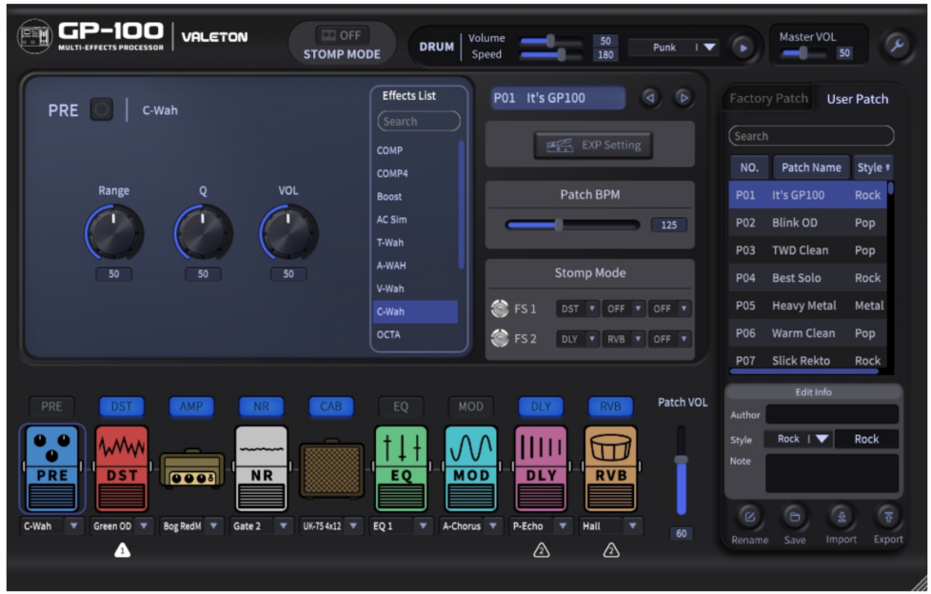Open the A-Chorus effect dropdown
931x594 pixels.
(x=471, y=526)
